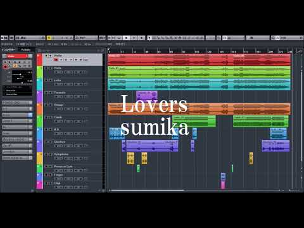Select the first yellow Xylophone clip
Screen dimensions: 304x228
click(x=130, y=158)
